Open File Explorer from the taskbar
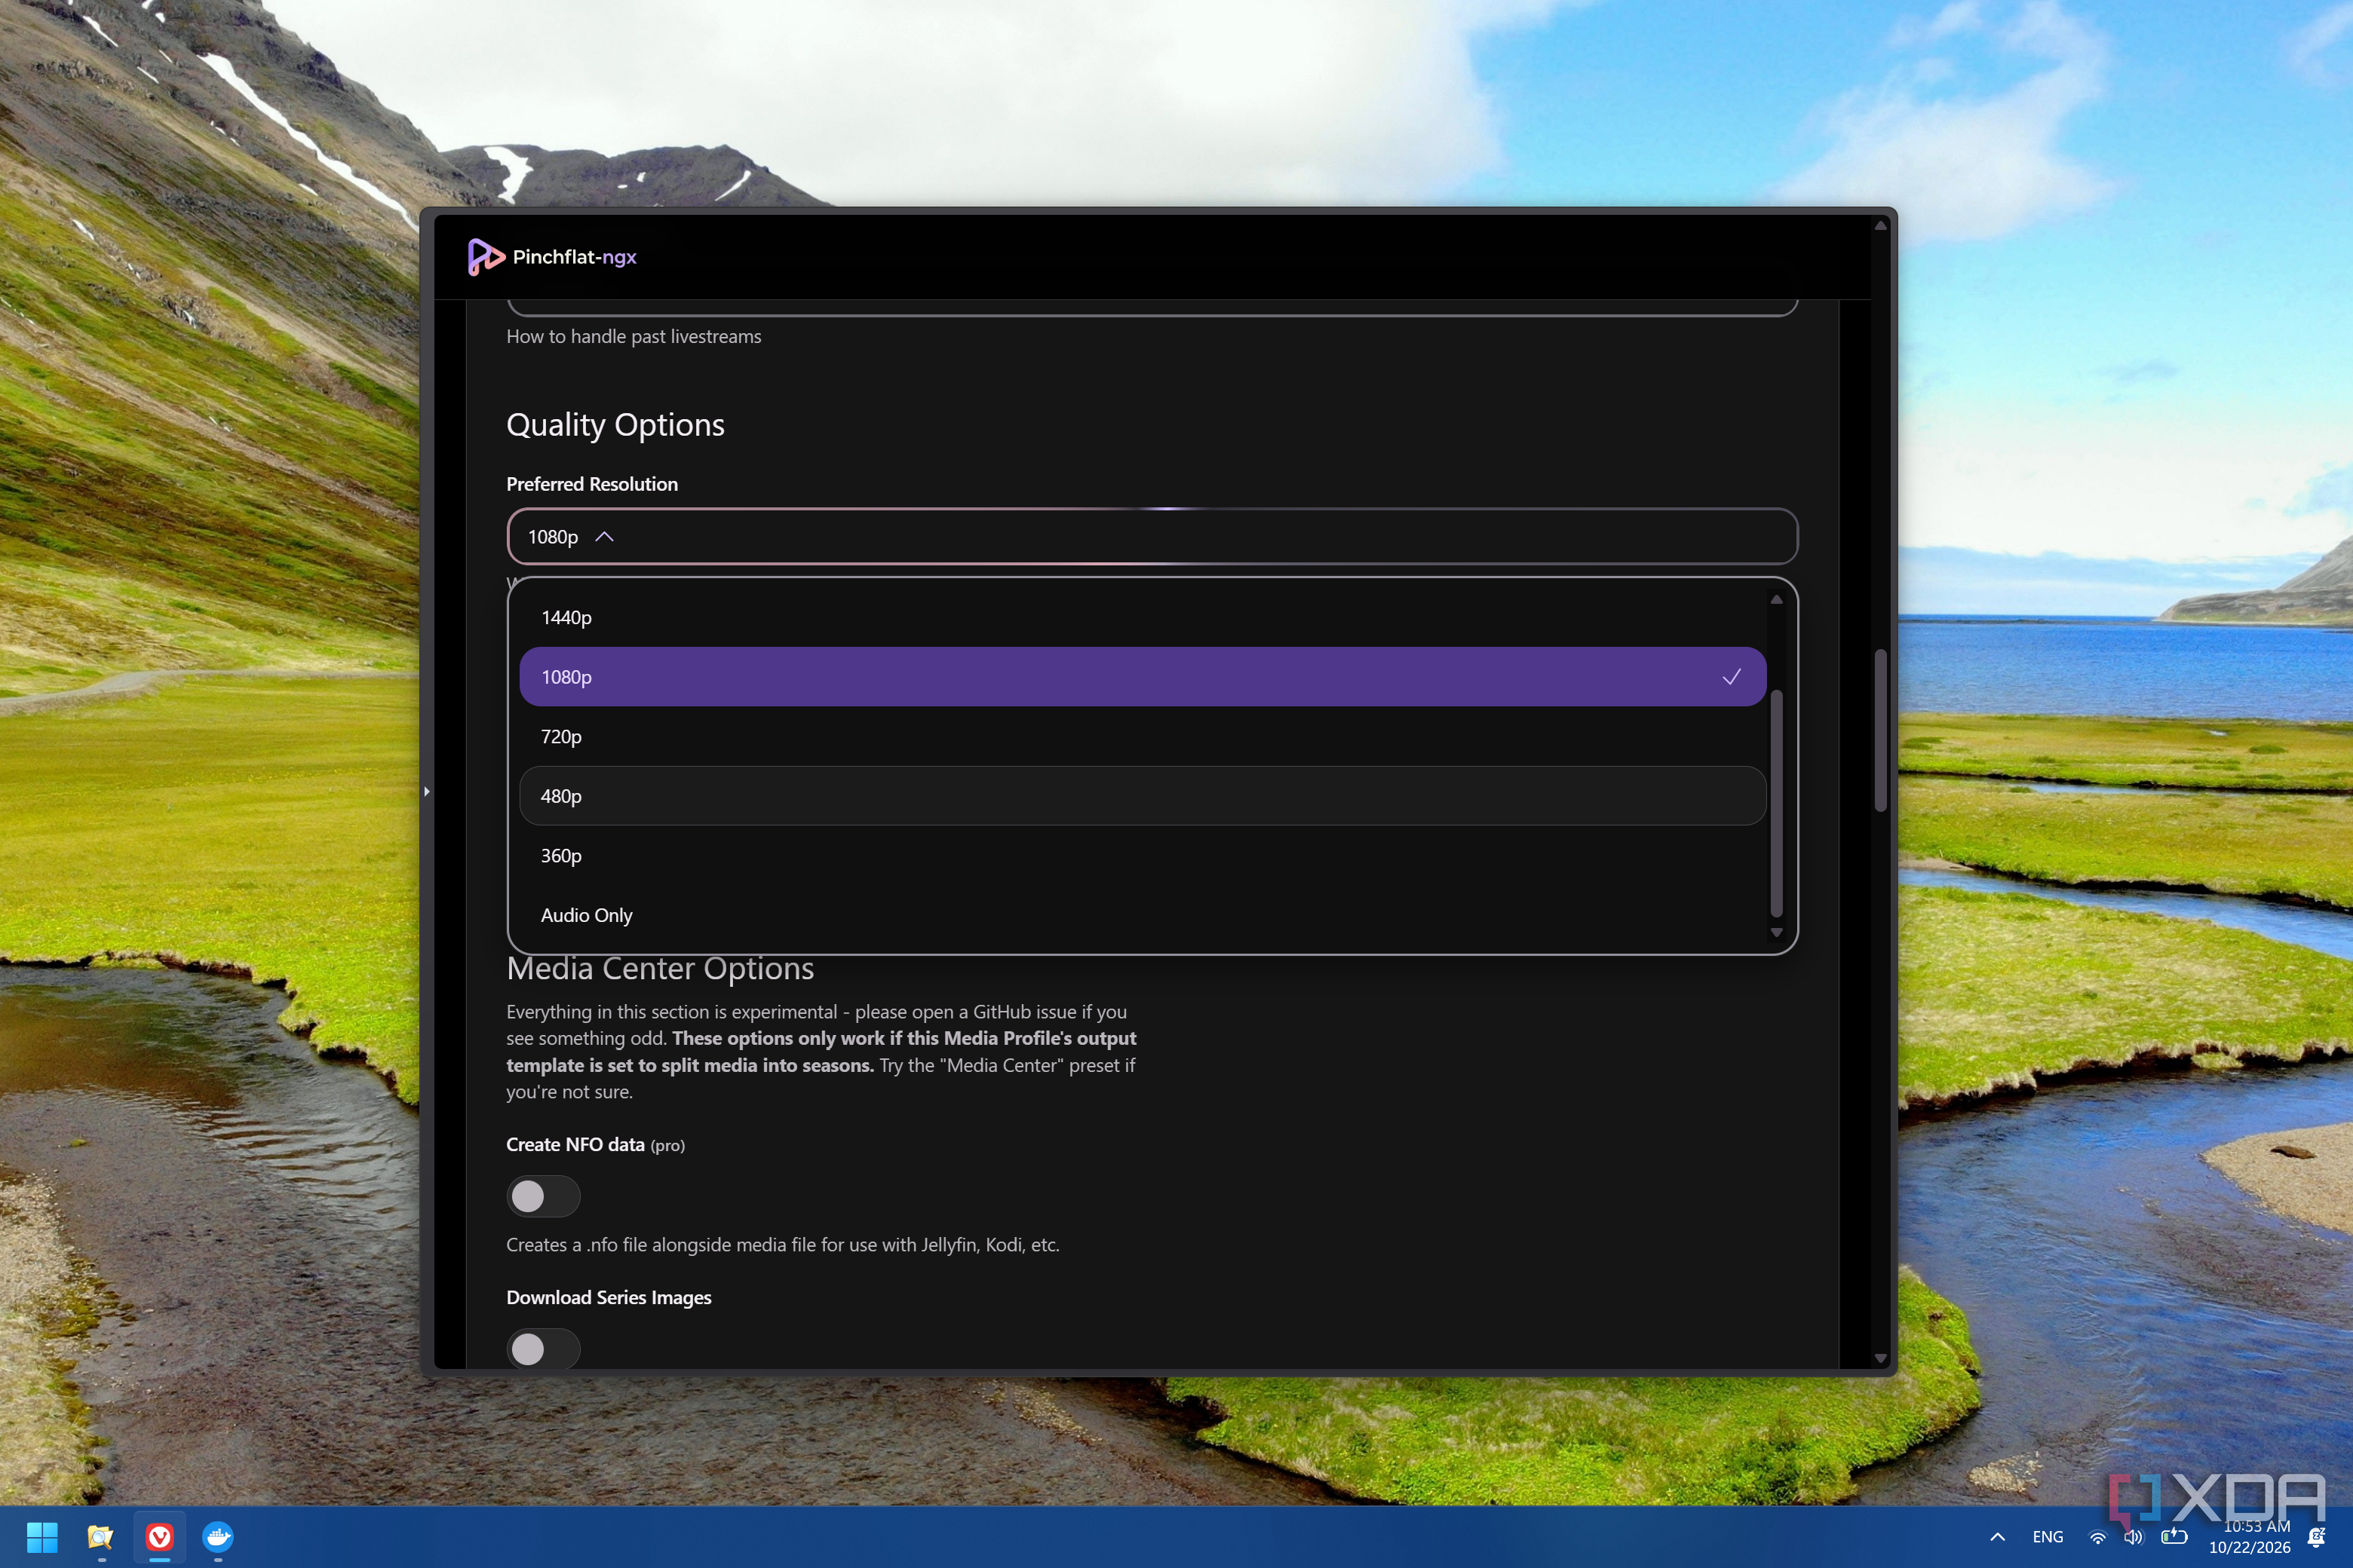The image size is (2353, 1568). [x=100, y=1536]
